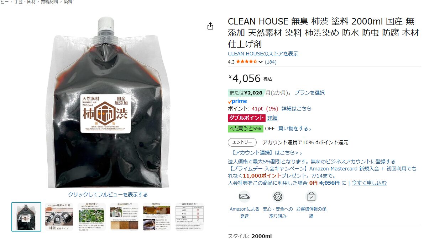
Task: Open 【アカウント連携】はこちら link
Action: point(266,153)
